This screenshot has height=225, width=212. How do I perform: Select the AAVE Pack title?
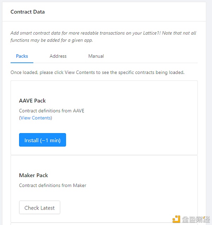tap(33, 101)
